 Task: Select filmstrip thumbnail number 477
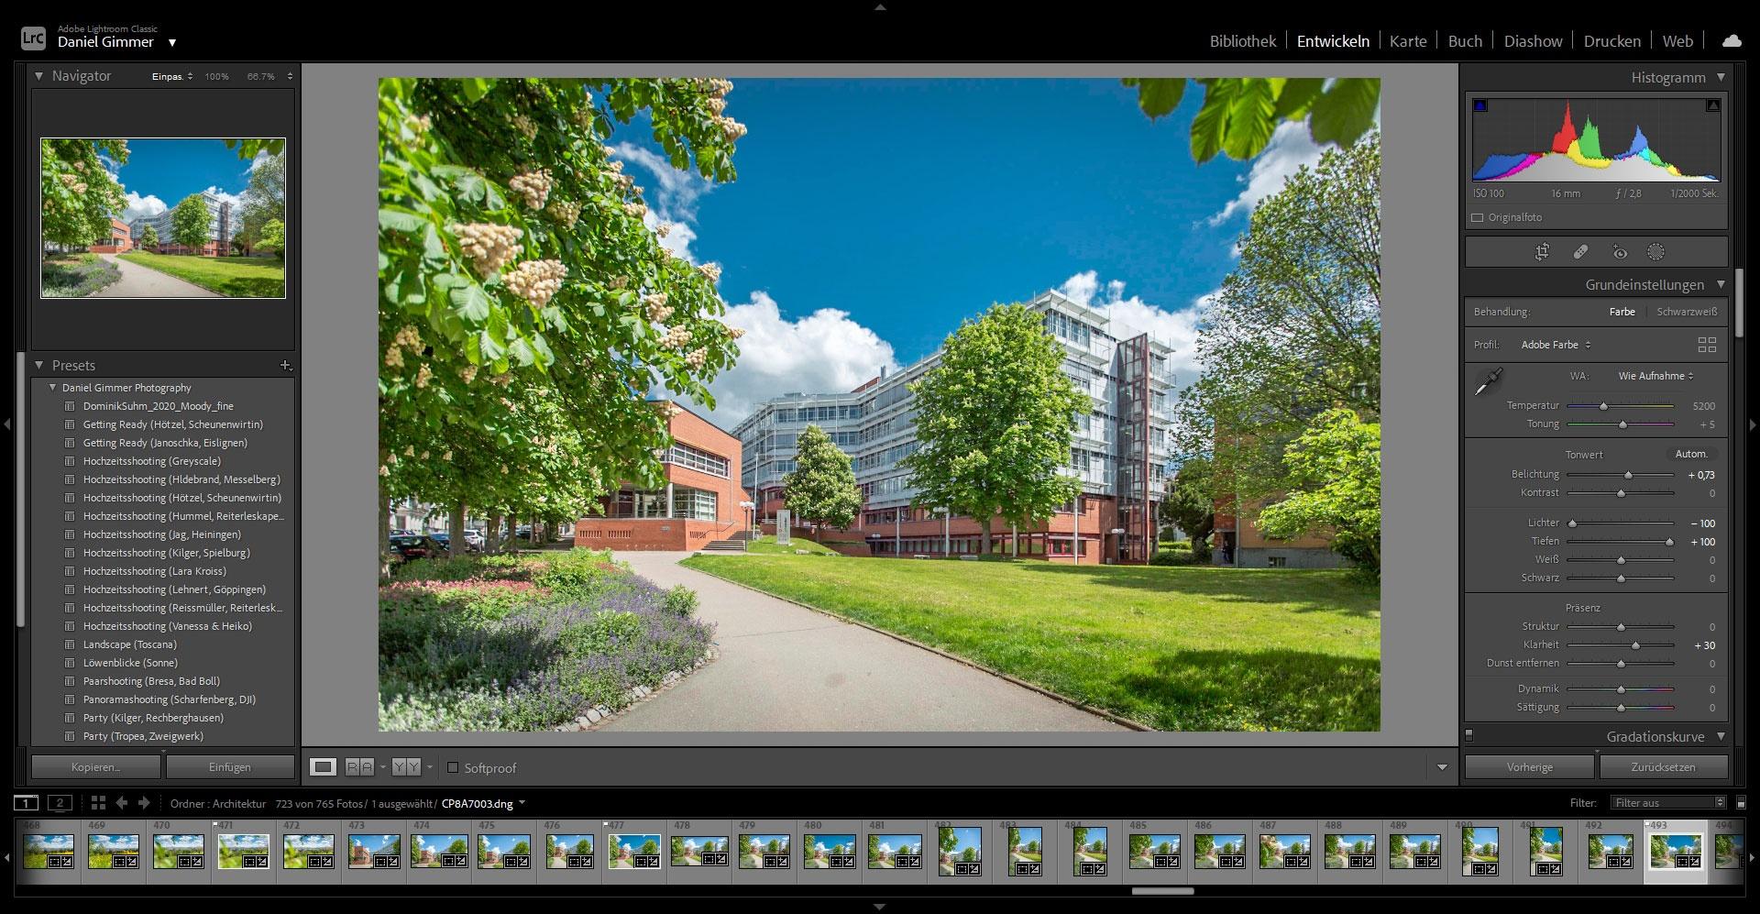634,852
